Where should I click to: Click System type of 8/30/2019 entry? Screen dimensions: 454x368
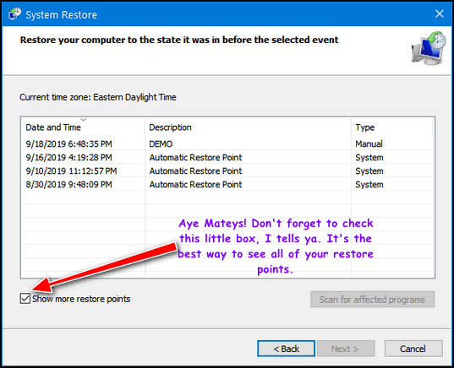[x=369, y=185]
